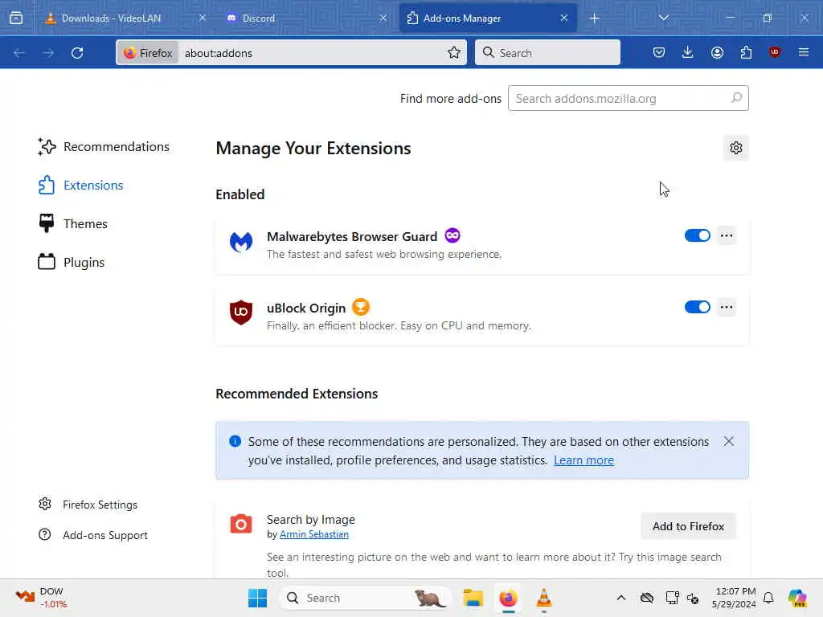
Task: Click the uBlock Origin recommended trophy badge
Action: (361, 307)
